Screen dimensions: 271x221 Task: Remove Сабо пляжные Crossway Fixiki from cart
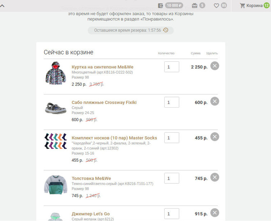coord(215,101)
